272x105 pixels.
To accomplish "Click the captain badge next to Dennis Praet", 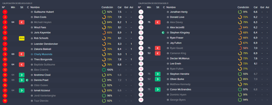I will (27, 80).
